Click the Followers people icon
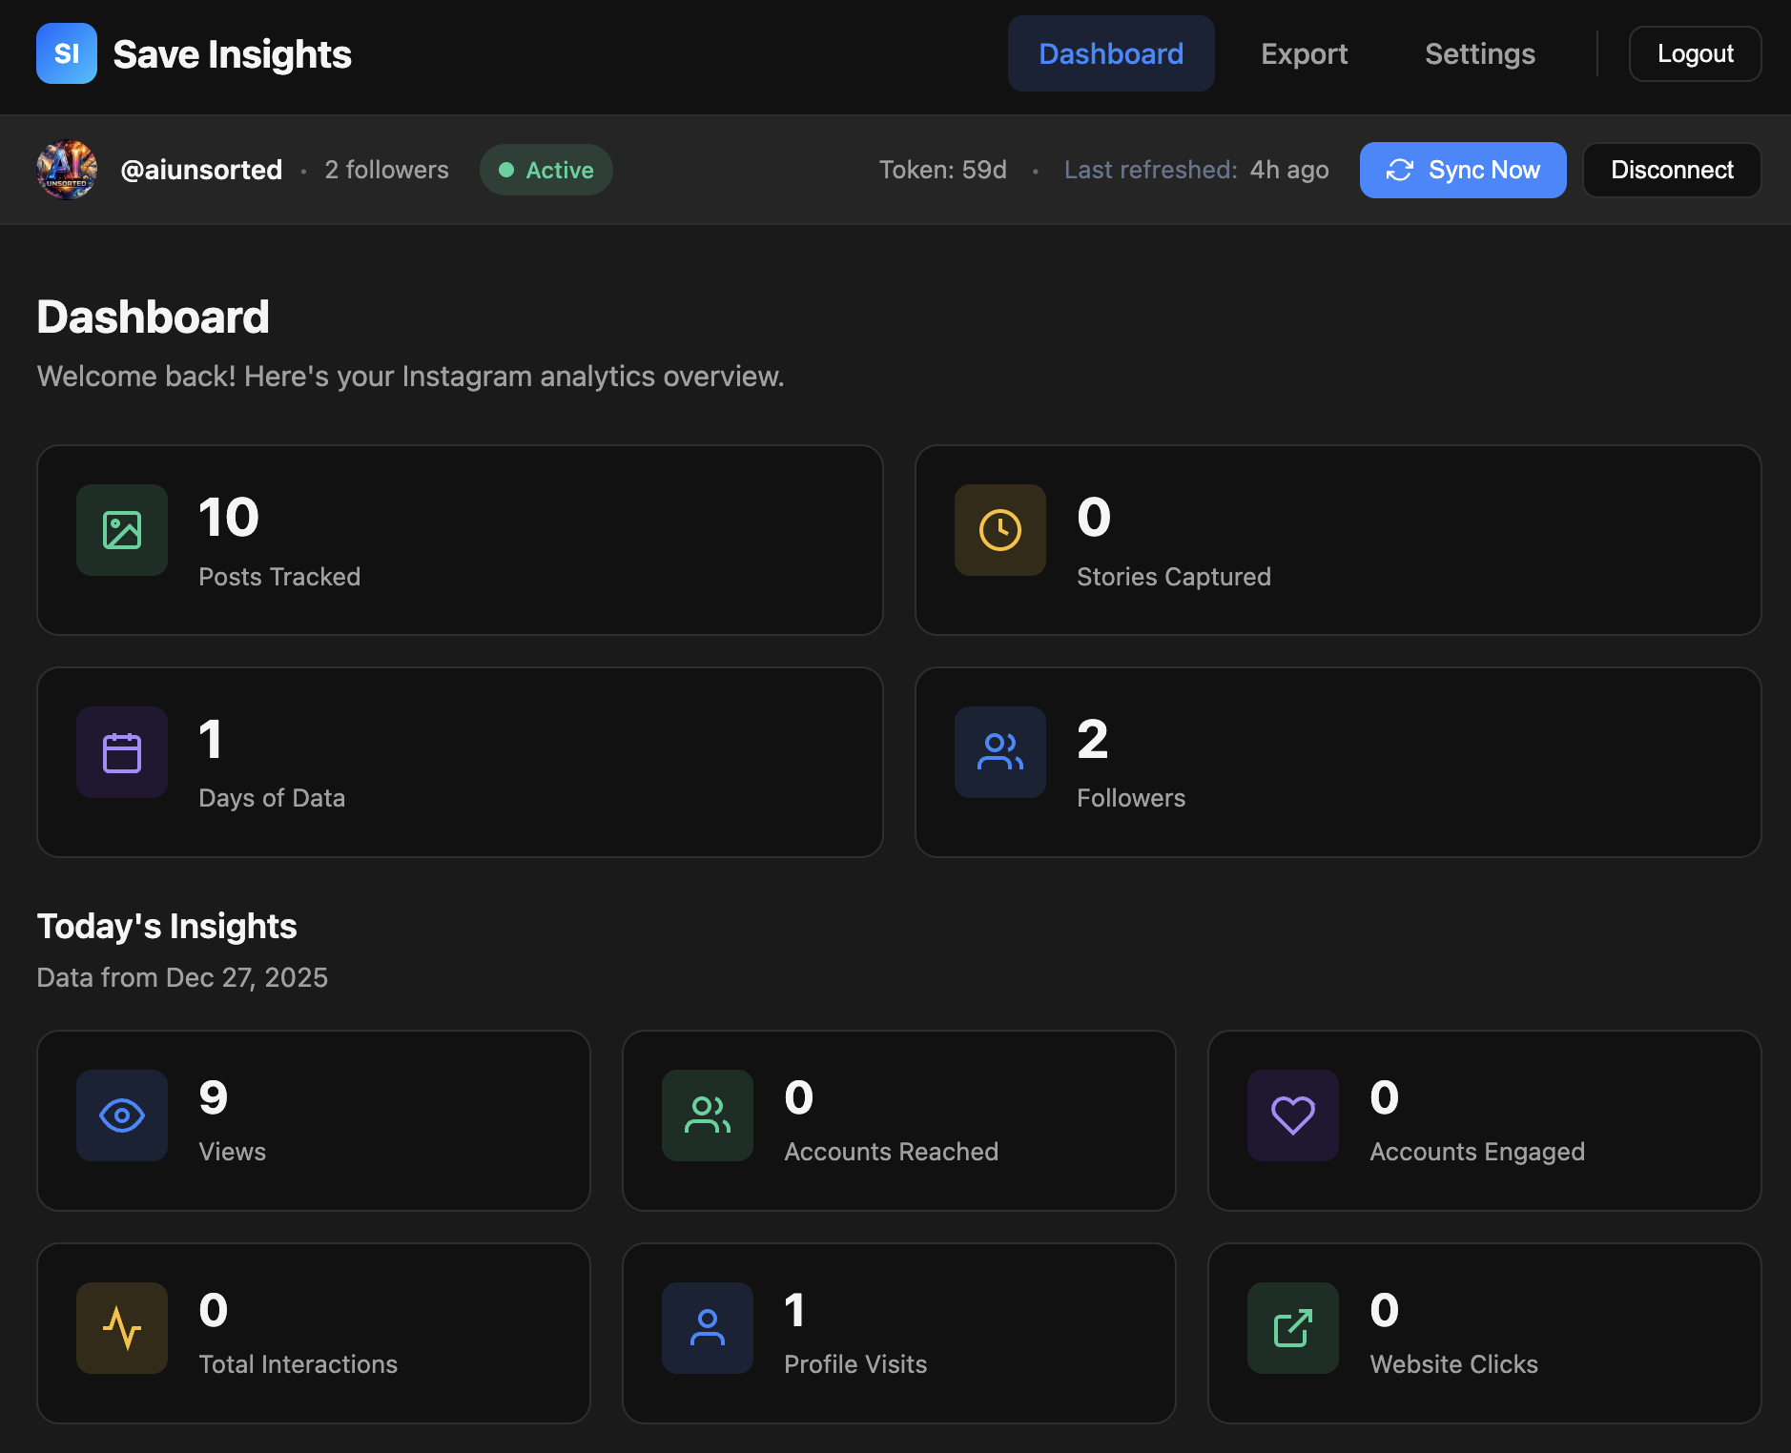The width and height of the screenshot is (1791, 1453). pos(999,752)
